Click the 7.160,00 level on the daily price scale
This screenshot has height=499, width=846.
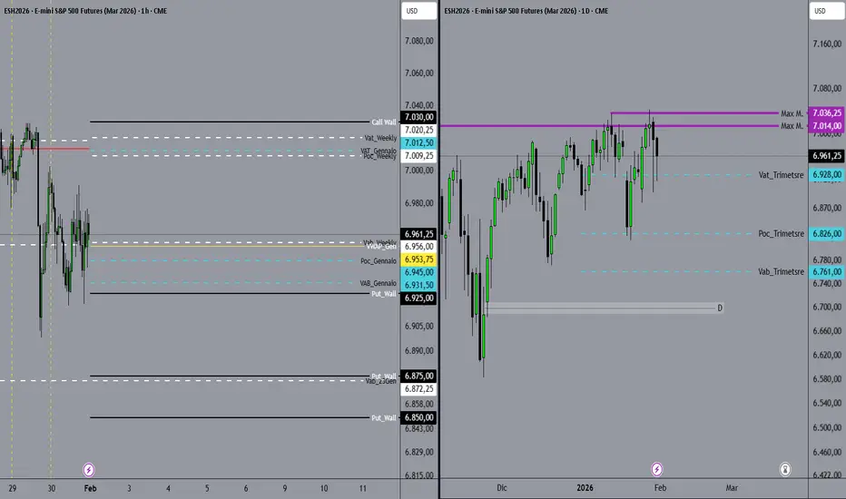(827, 44)
